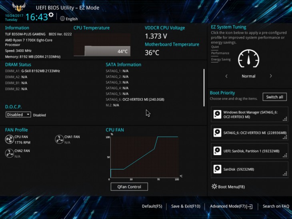Click the M.2: N/A row
Viewport: 292px width, 219px height.
112,105
